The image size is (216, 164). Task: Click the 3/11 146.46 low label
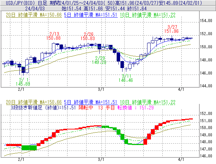126,78
